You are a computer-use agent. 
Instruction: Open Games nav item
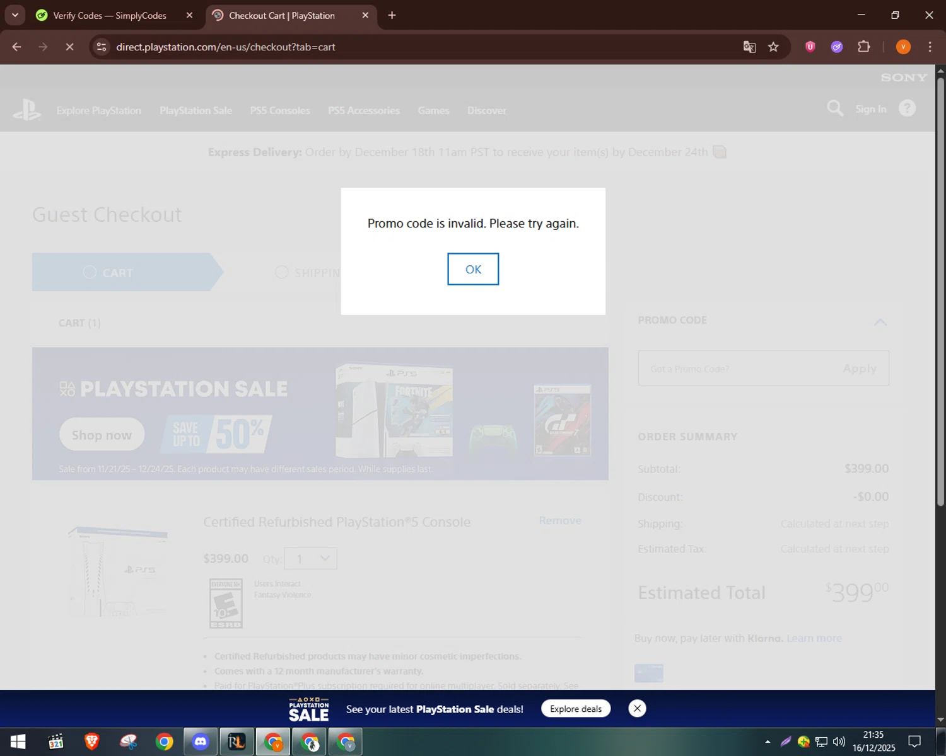(x=433, y=110)
